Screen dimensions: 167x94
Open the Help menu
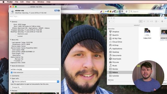click(x=48, y=2)
